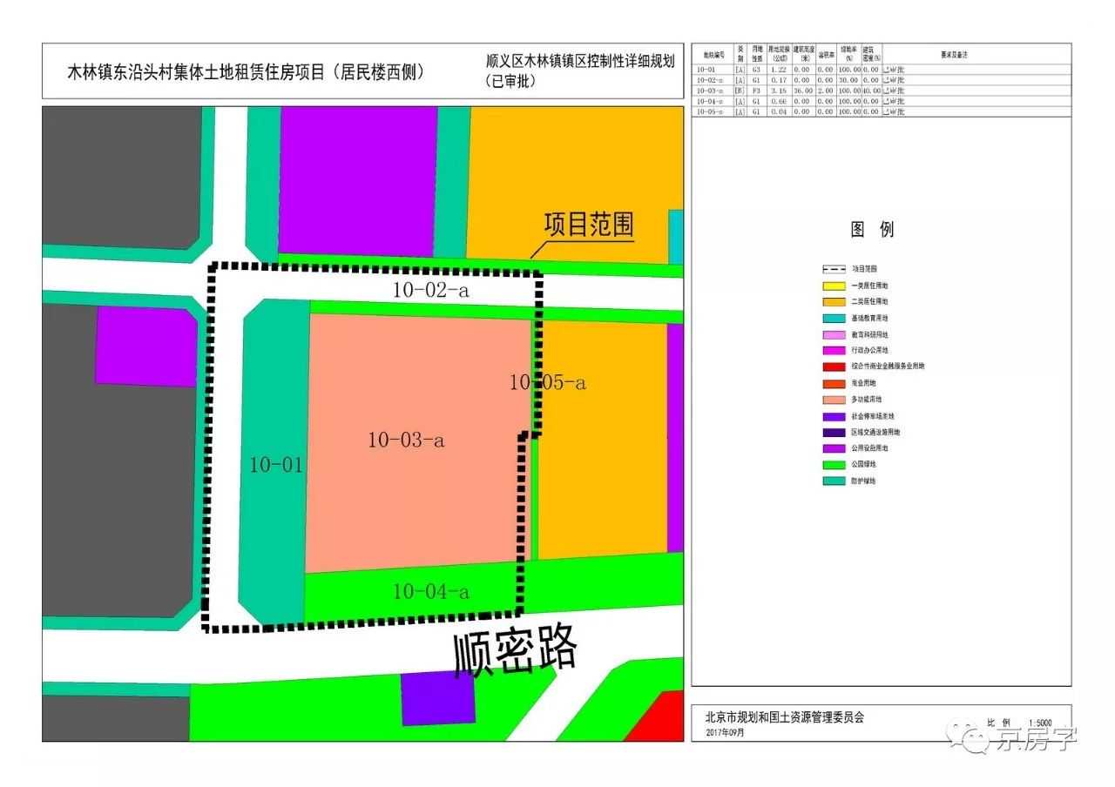The image size is (1115, 787).
Task: Click parcel label 10-03-a on the map
Action: 406,441
